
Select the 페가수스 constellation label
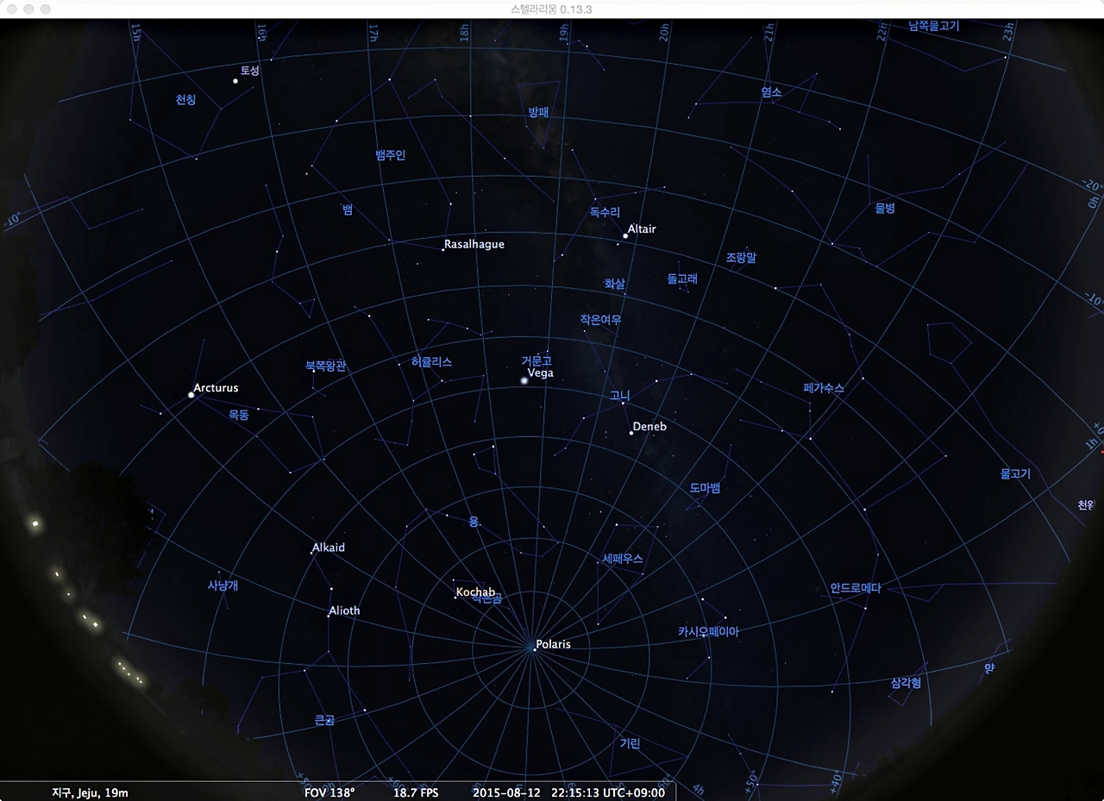(x=824, y=388)
